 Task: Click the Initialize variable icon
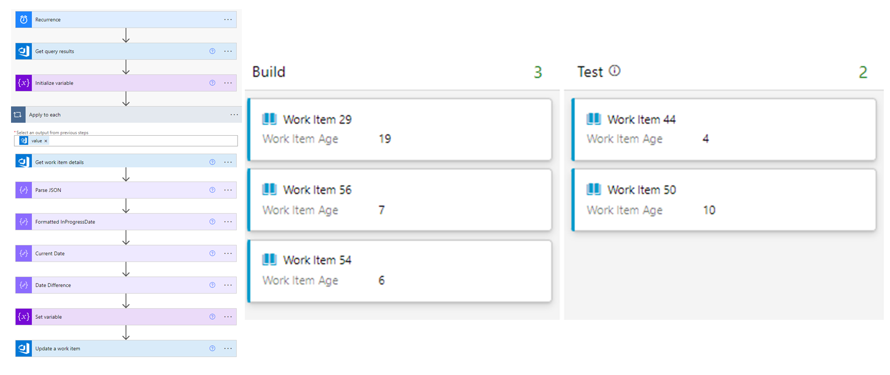[24, 83]
